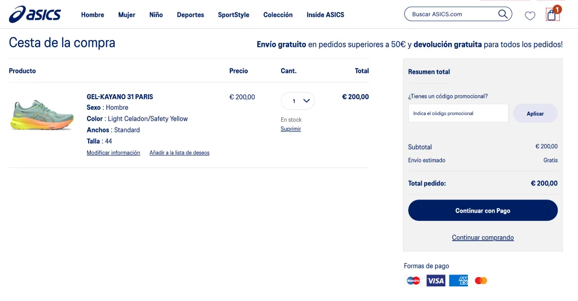Viewport: 578px width, 301px height.
Task: Open the Mujer menu
Action: [x=126, y=15]
